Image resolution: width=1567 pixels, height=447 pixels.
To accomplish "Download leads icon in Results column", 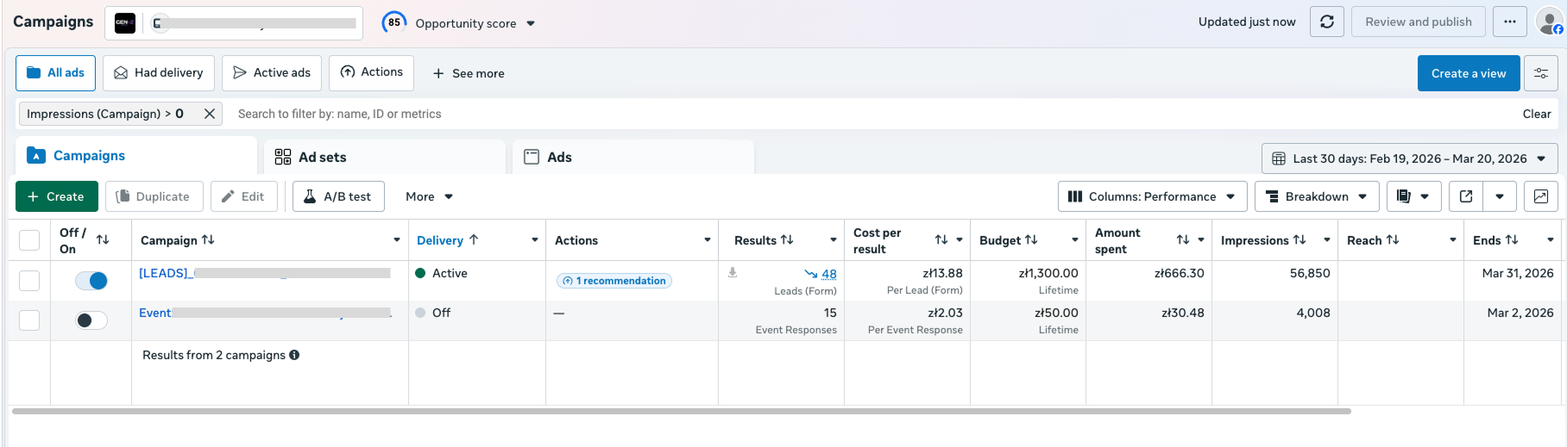I will click(x=733, y=273).
